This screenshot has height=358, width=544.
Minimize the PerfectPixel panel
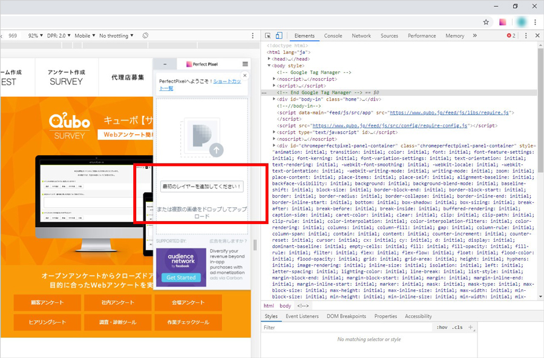(165, 64)
